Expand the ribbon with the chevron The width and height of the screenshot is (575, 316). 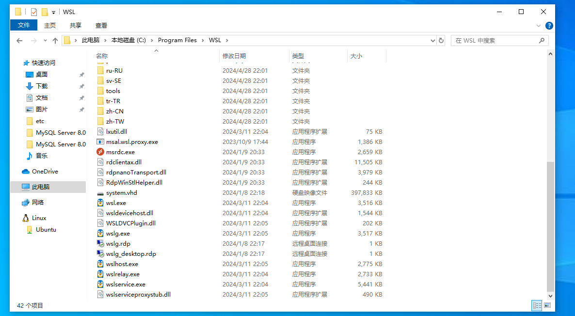pos(538,26)
